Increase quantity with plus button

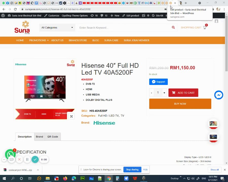coord(164,93)
